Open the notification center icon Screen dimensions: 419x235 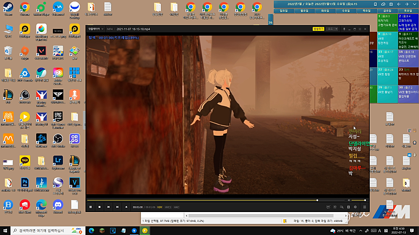[x=412, y=230]
